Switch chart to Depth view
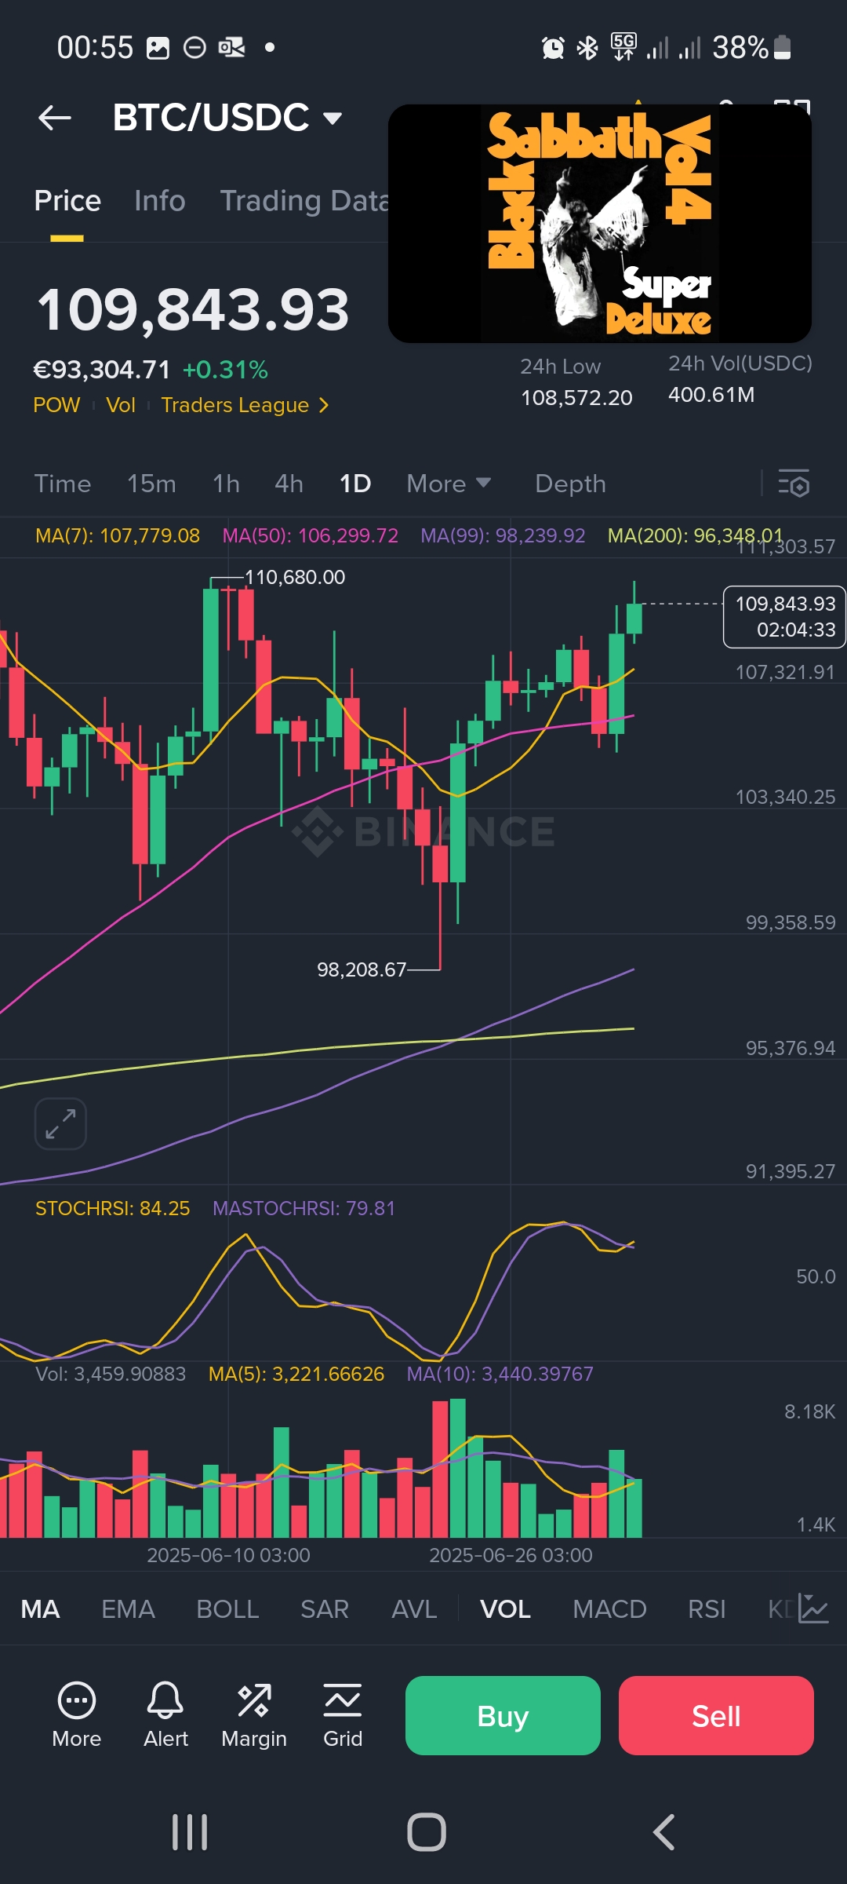The width and height of the screenshot is (847, 1884). click(x=570, y=484)
